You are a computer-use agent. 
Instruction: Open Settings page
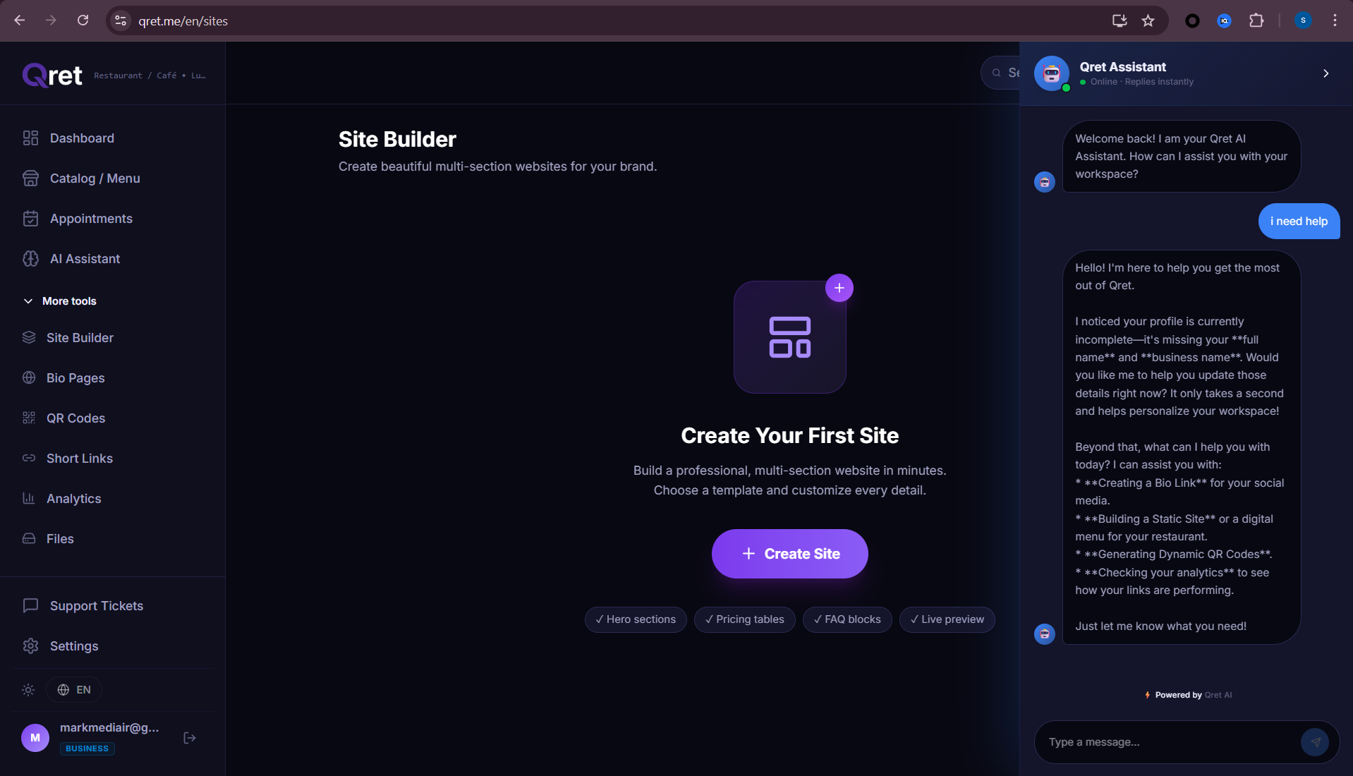[113, 646]
